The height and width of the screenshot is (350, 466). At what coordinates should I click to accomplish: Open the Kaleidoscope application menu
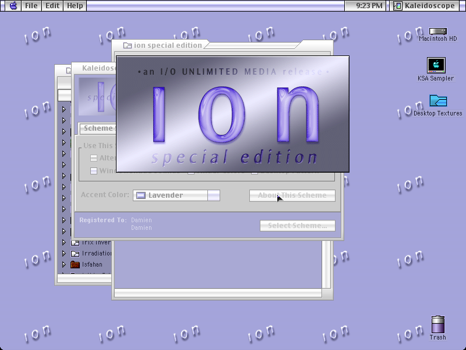coord(424,6)
